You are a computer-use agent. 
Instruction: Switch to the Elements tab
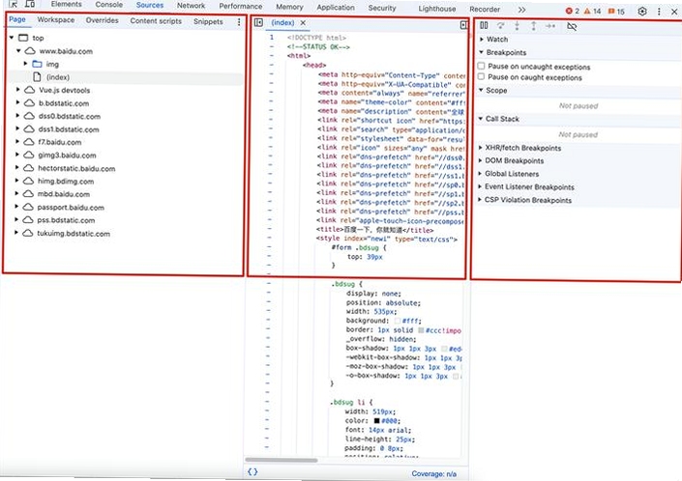pos(66,4)
